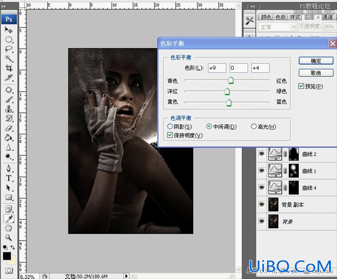The height and width of the screenshot is (279, 337).
Task: Click the Photoshop Ps logo
Action: (9, 19)
